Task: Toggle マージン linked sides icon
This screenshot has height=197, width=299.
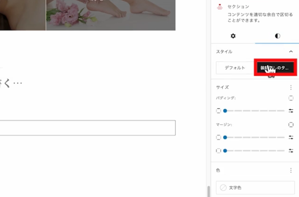Action: (291, 125)
